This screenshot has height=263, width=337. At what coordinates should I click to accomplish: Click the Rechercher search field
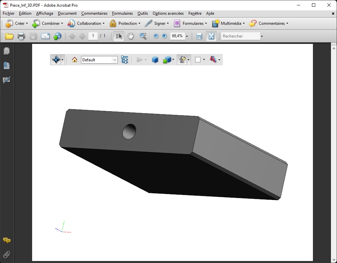[241, 36]
